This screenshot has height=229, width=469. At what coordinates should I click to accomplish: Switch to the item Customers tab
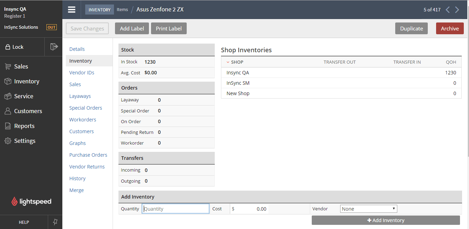(x=81, y=131)
